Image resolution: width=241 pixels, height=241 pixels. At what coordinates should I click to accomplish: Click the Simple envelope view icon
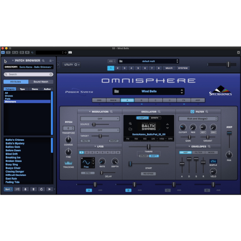213,161
